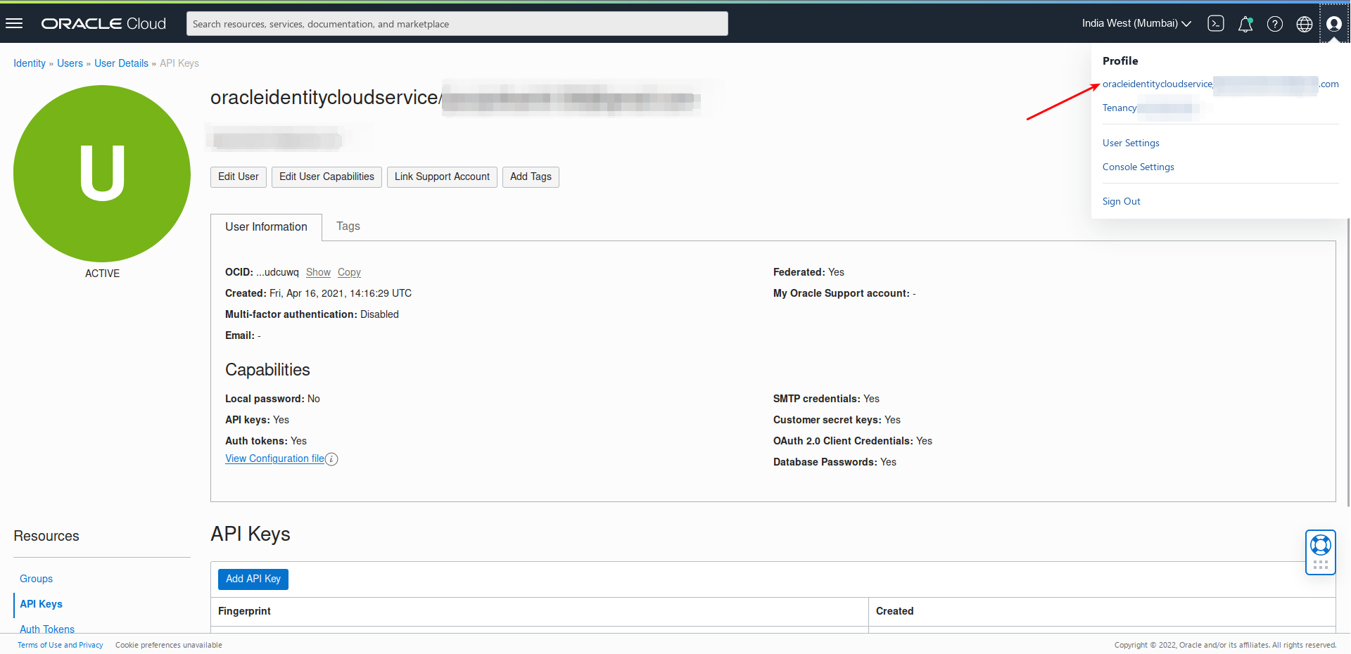The width and height of the screenshot is (1351, 654).
Task: Go to User Details breadcrumb
Action: tap(122, 63)
